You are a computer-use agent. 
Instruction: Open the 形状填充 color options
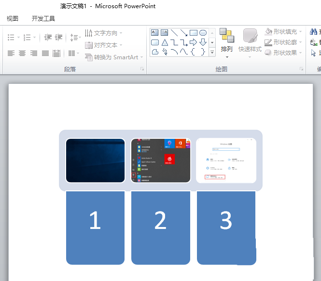283,32
